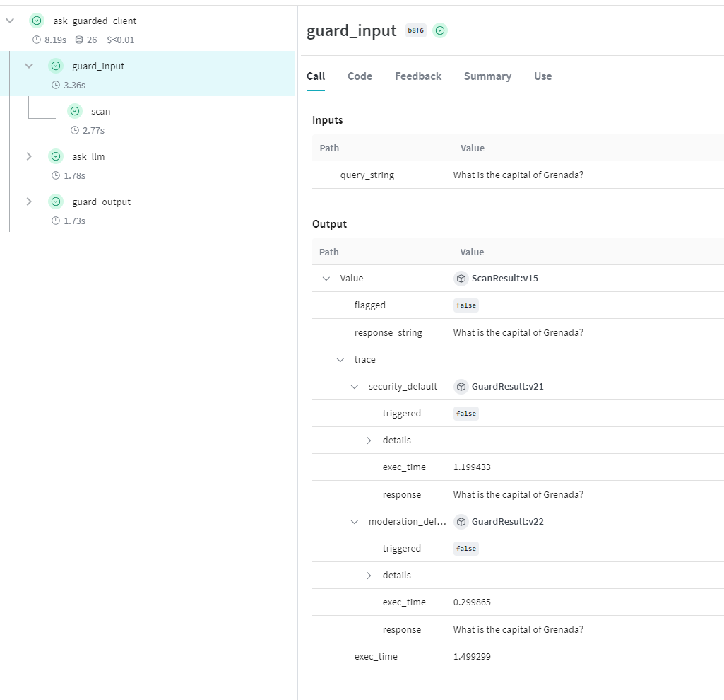Image resolution: width=724 pixels, height=700 pixels.
Task: Open the Feedback tab
Action: 418,76
